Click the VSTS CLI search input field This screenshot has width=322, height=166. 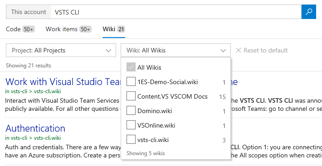pyautogui.click(x=176, y=12)
